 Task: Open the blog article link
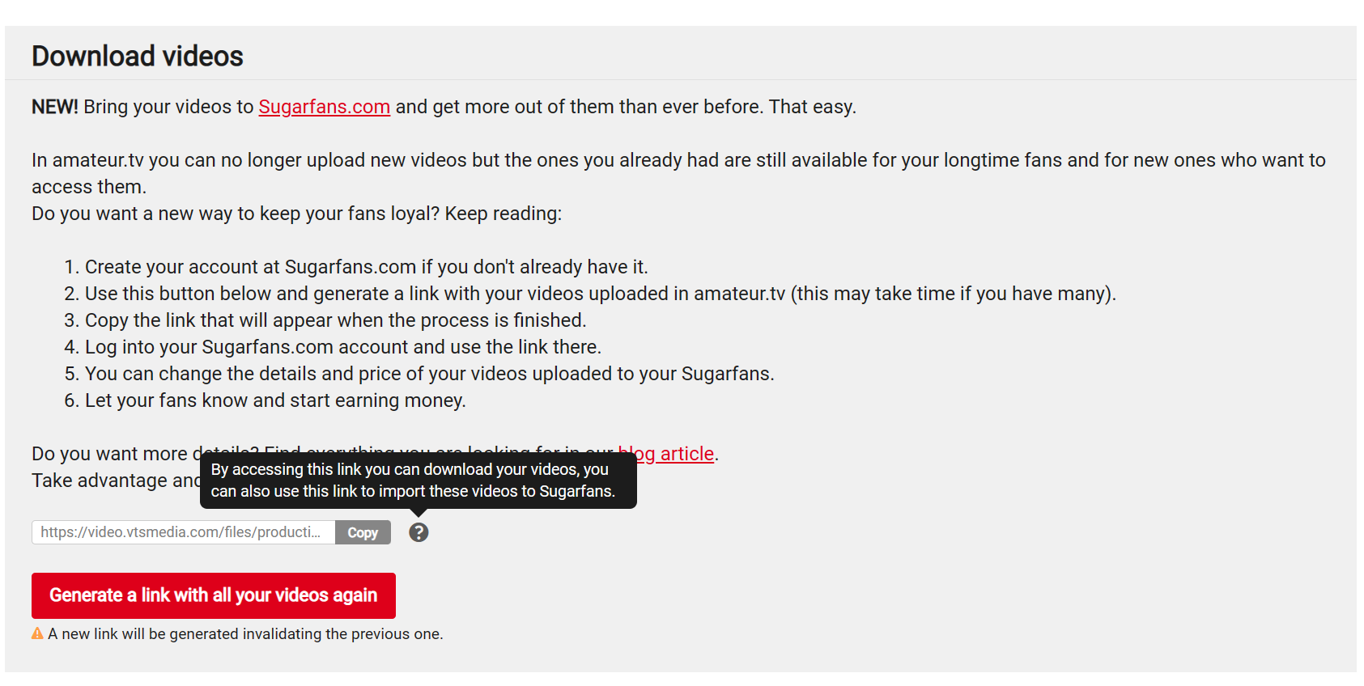point(666,454)
